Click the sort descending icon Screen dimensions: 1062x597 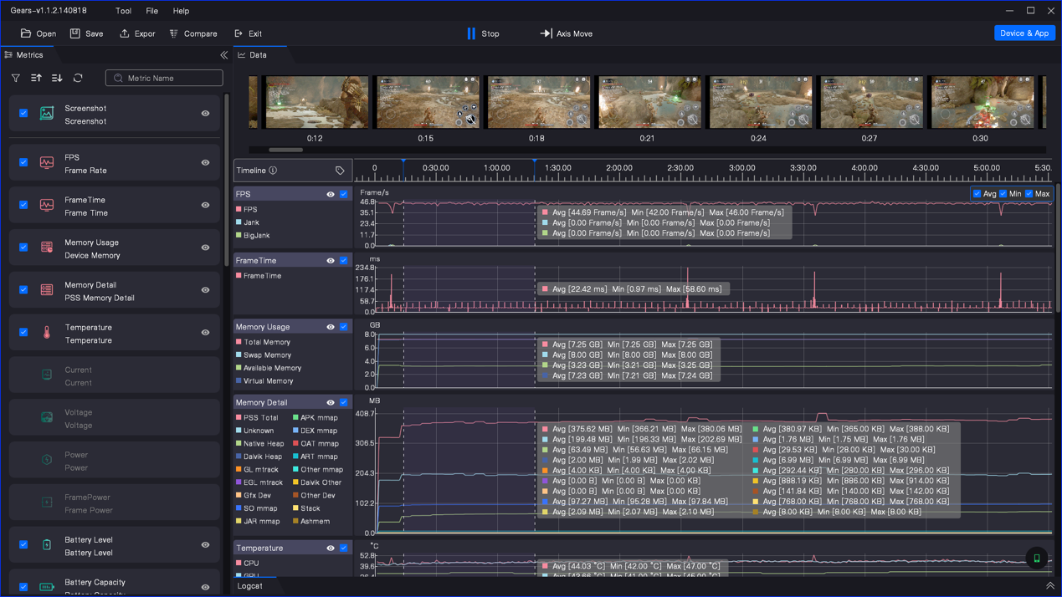click(57, 78)
